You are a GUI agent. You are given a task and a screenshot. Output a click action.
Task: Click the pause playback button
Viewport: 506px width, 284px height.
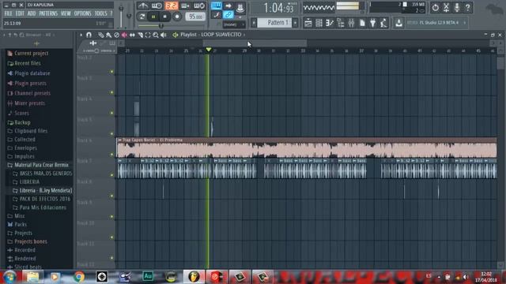153,17
